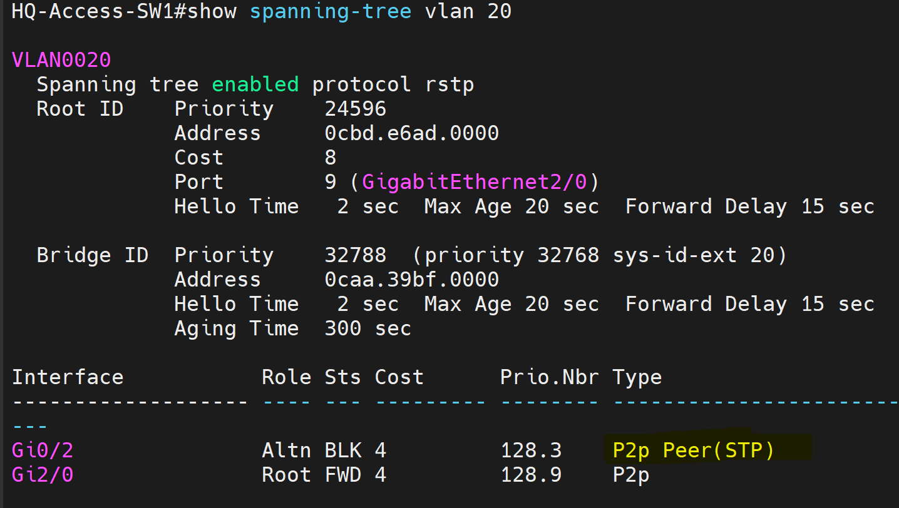Click the 'Root' role in Gi2/0 row
The image size is (899, 508).
[x=286, y=475]
